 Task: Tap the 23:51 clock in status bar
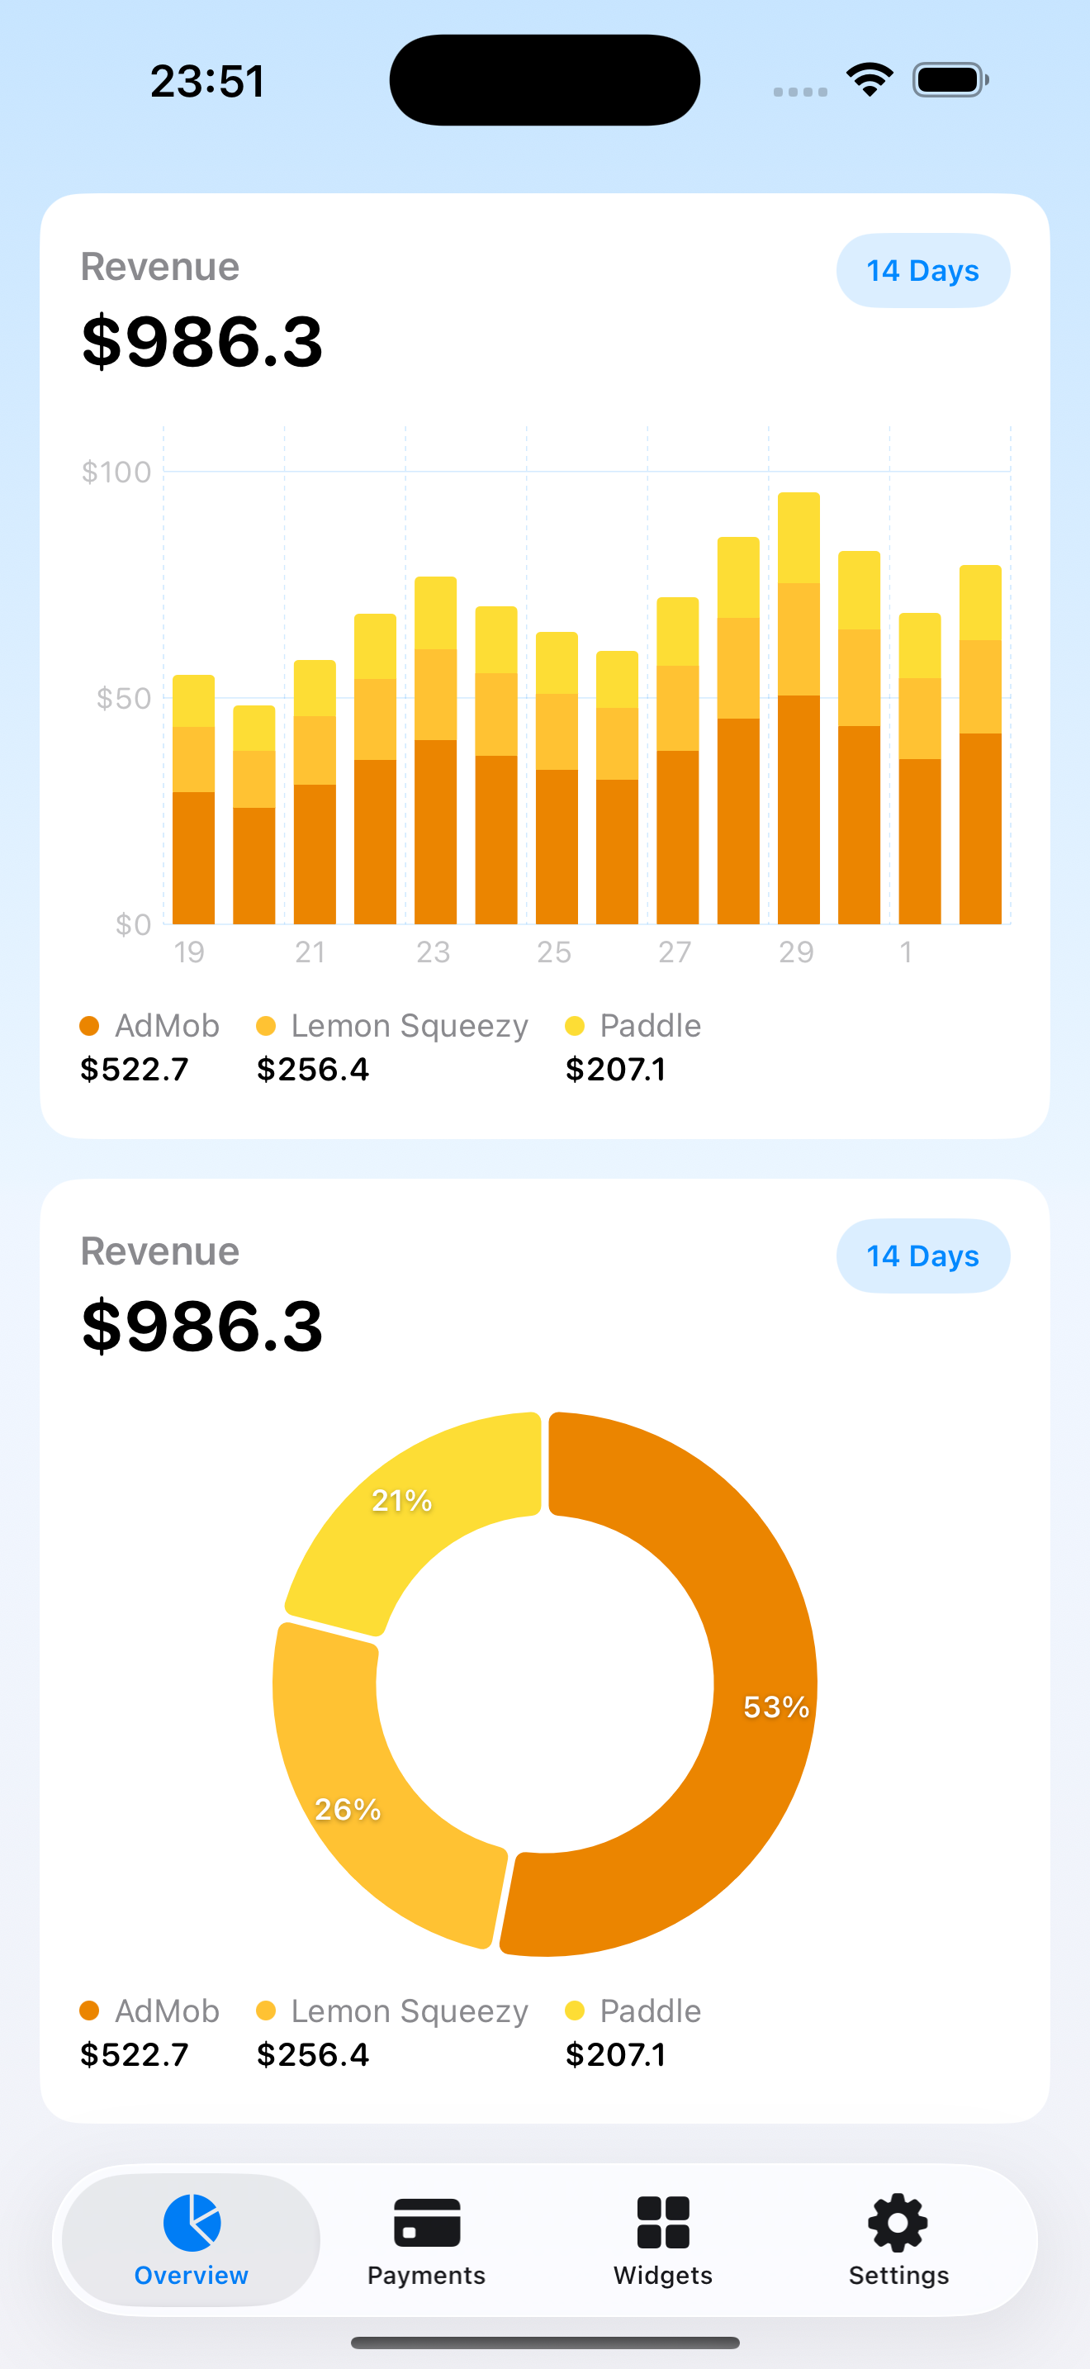[208, 81]
